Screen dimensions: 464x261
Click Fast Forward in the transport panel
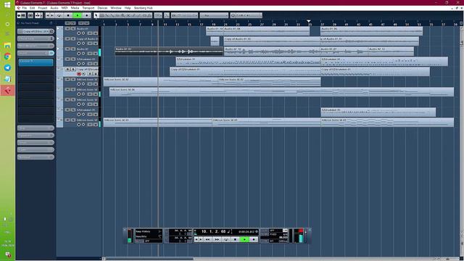[x=217, y=239]
